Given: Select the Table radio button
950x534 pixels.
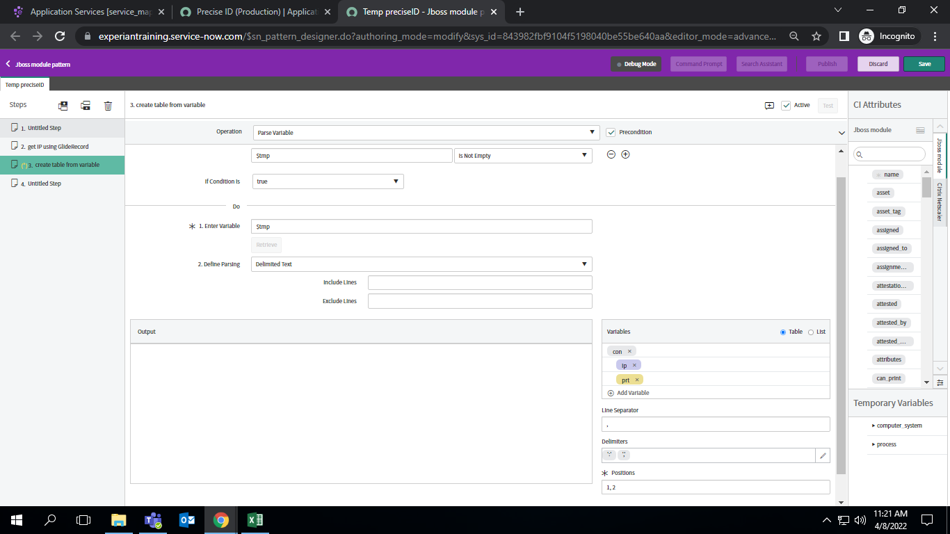Looking at the screenshot, I should tap(783, 332).
